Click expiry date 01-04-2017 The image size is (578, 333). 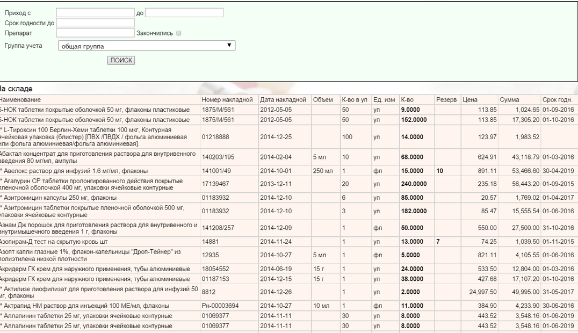tap(558, 198)
